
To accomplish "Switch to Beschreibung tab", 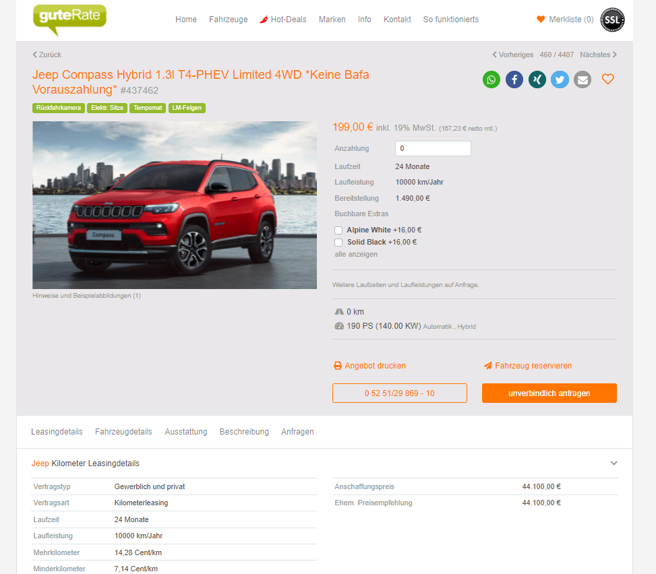I will pos(244,432).
